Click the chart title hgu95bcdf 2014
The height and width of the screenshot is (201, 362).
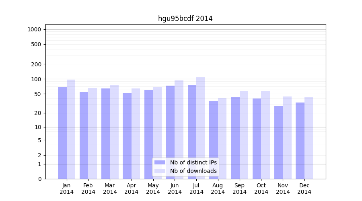[x=185, y=18]
